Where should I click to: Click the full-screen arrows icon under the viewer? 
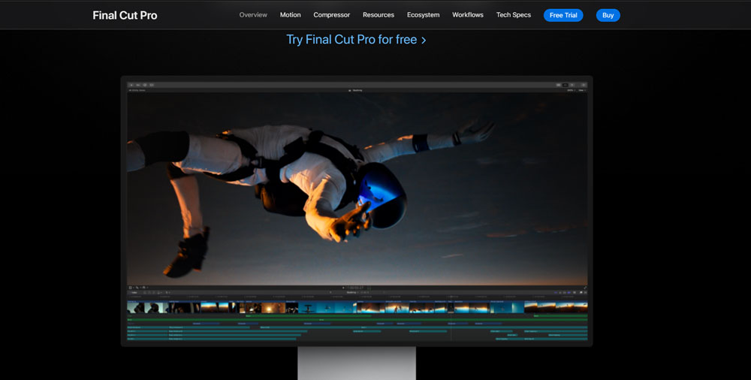[x=585, y=288]
